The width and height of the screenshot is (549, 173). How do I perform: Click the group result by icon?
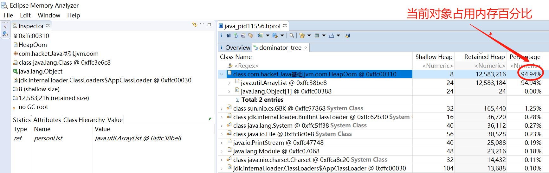point(302,35)
